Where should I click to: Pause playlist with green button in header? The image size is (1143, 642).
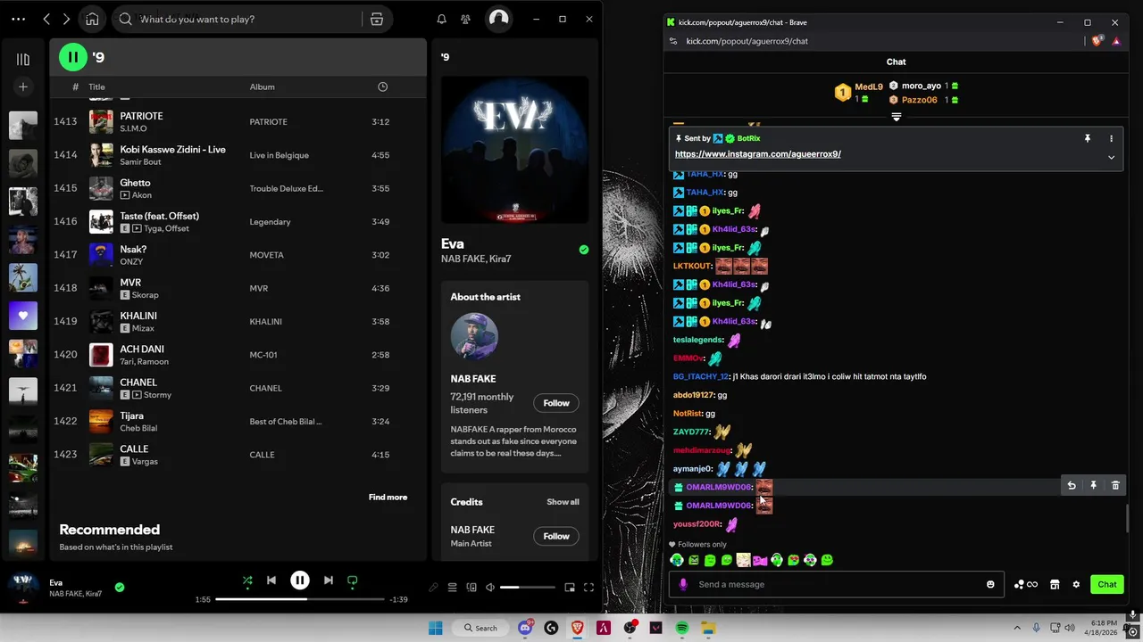(73, 57)
